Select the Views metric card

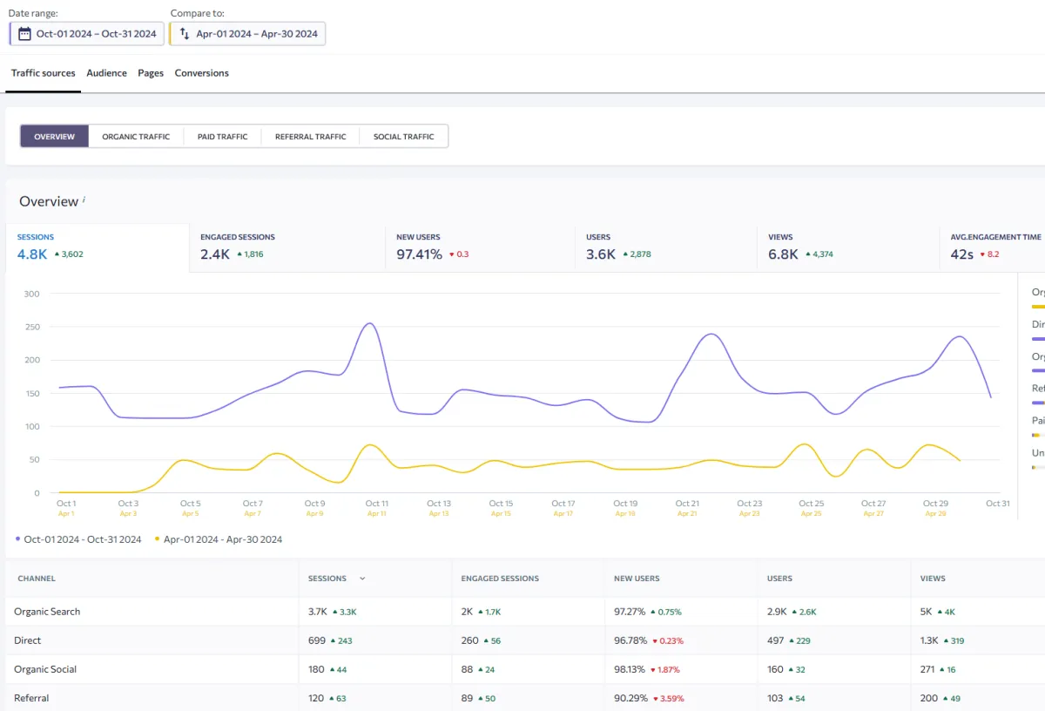pyautogui.click(x=847, y=247)
